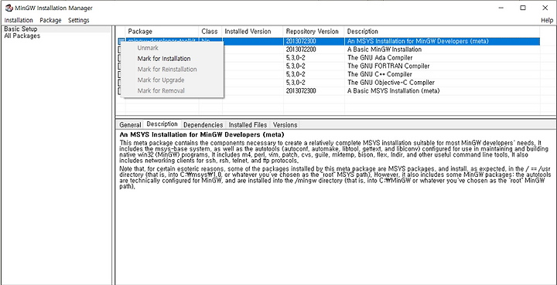557x285 pixels.
Task: Choose Mark for Removal
Action: click(161, 90)
